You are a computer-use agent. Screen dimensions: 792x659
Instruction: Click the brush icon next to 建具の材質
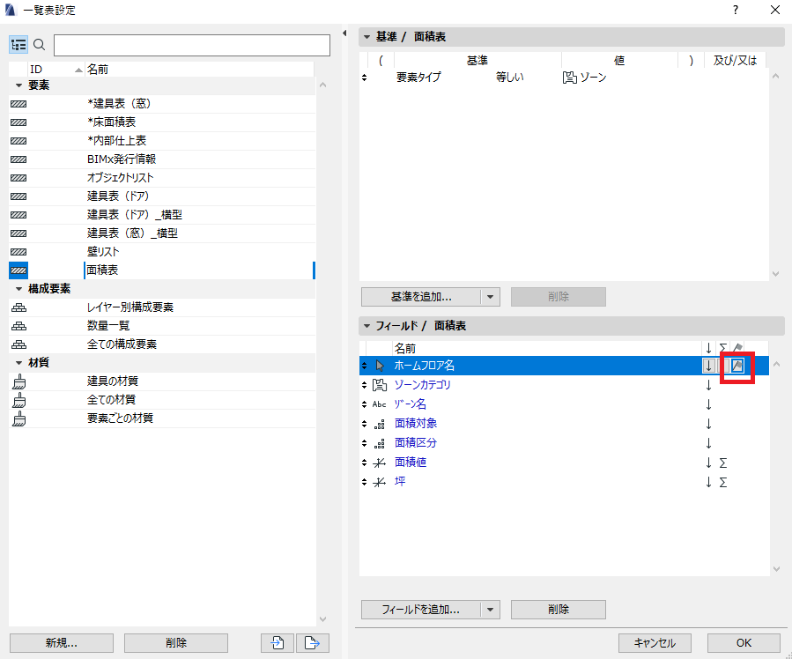coord(19,381)
